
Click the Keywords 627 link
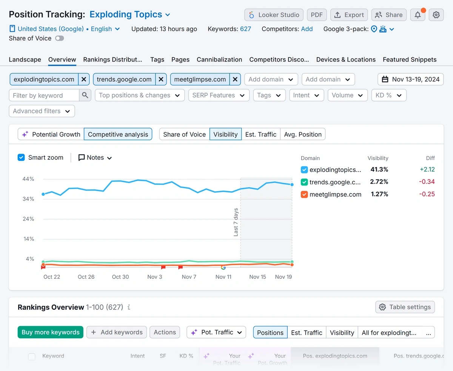(245, 29)
